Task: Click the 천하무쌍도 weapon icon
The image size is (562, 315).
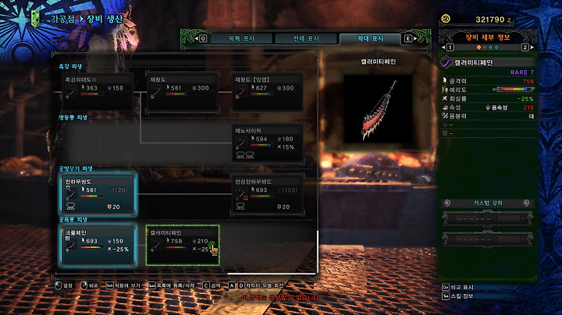Action: click(70, 194)
